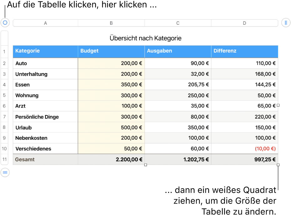Click budget cell 50,00 € for Verschiedenes
Image resolution: width=291 pixels, height=217 pixels.
click(x=111, y=149)
